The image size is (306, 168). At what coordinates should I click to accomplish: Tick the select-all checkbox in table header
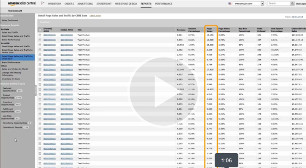coord(40,30)
